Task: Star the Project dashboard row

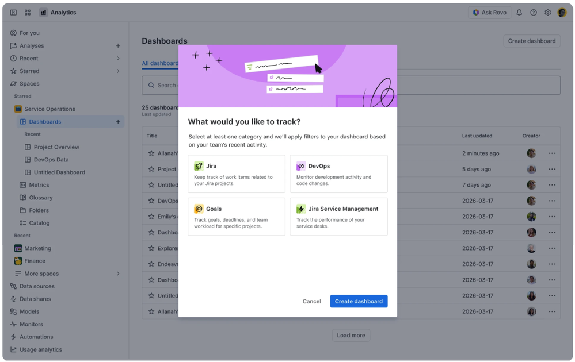Action: pos(151,169)
